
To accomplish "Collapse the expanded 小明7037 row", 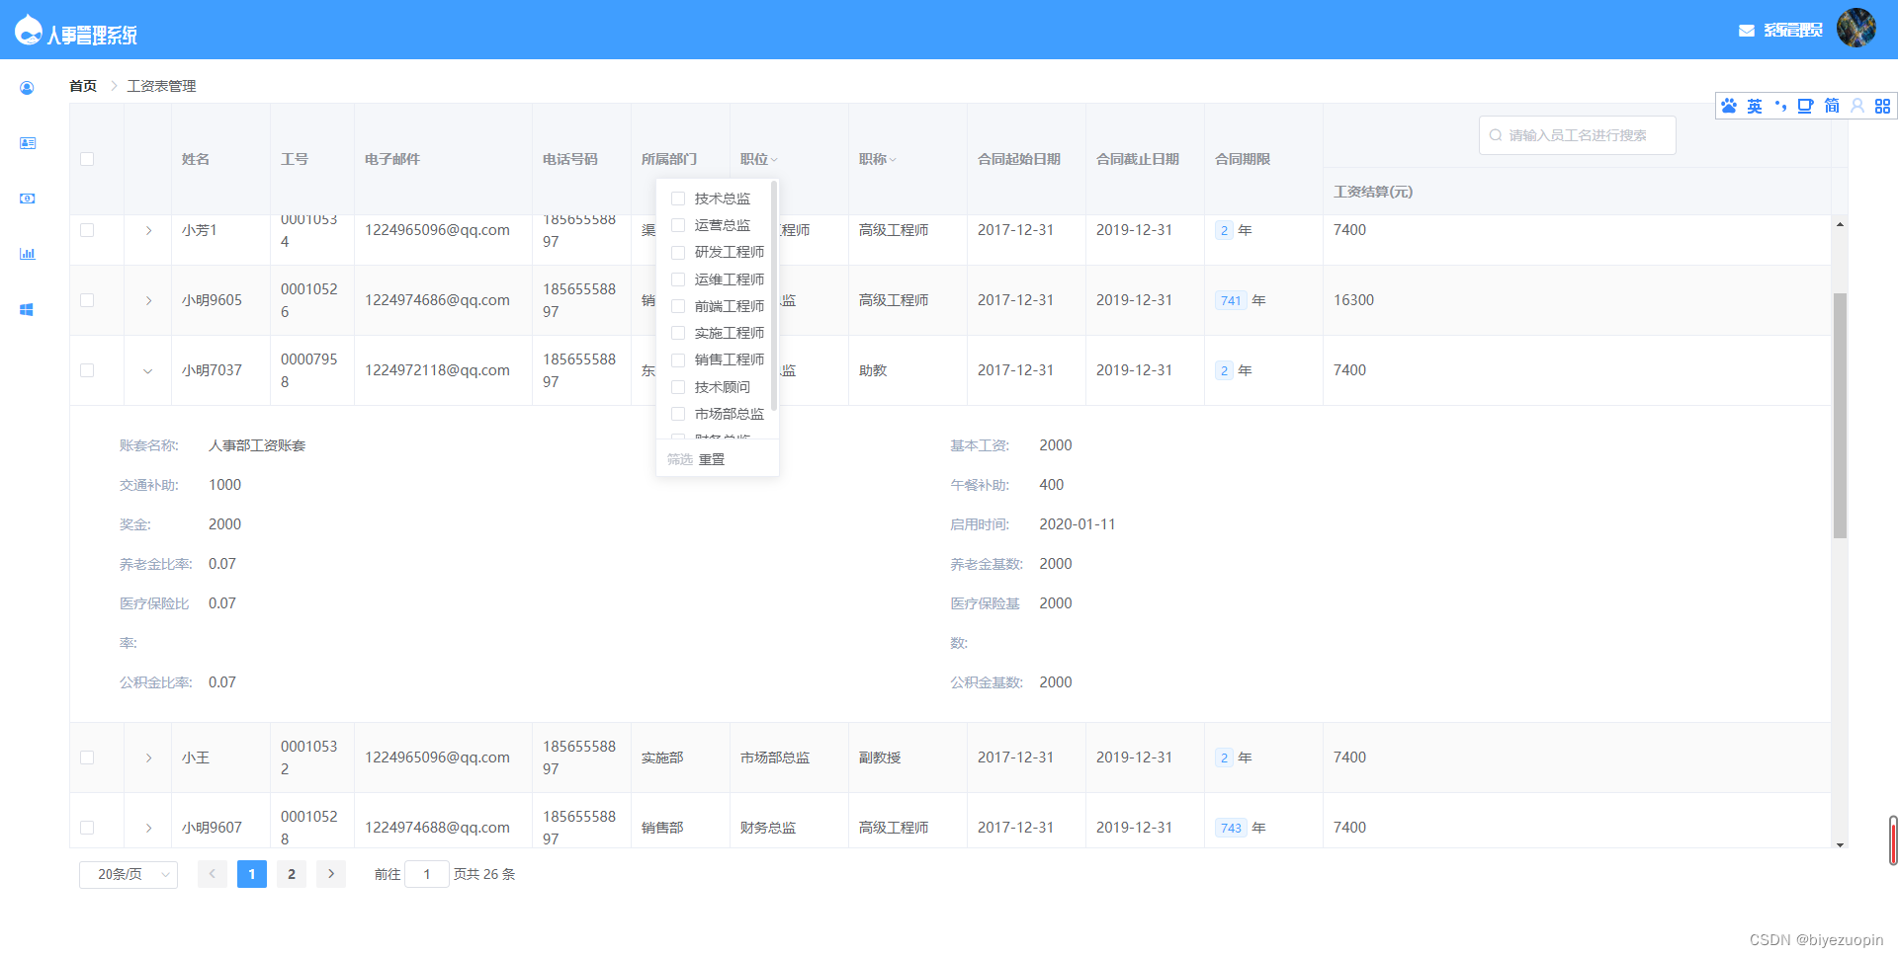I will (x=147, y=370).
